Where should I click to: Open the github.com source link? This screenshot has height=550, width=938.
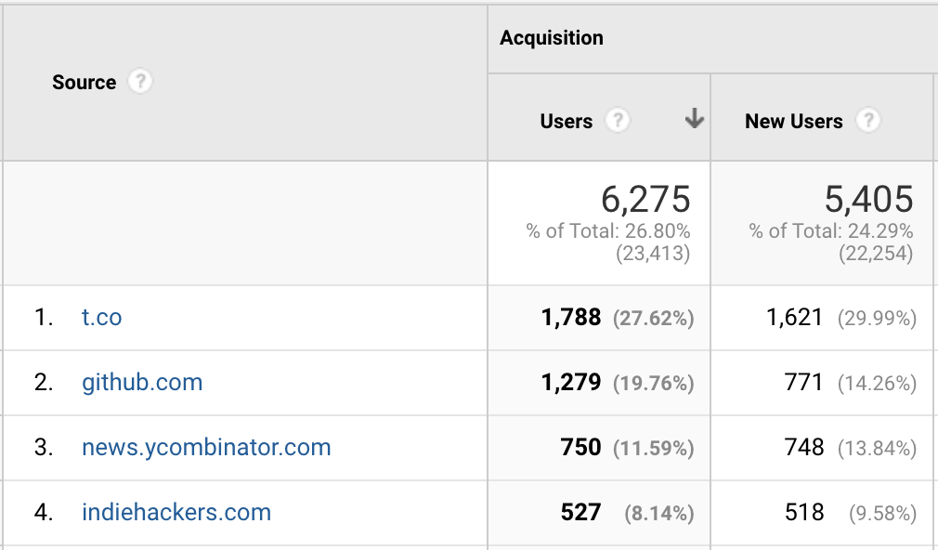[142, 383]
